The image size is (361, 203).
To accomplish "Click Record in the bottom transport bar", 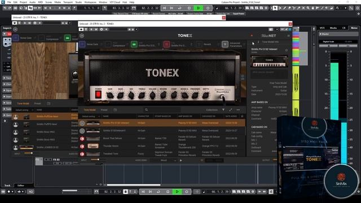I will [x=187, y=192].
